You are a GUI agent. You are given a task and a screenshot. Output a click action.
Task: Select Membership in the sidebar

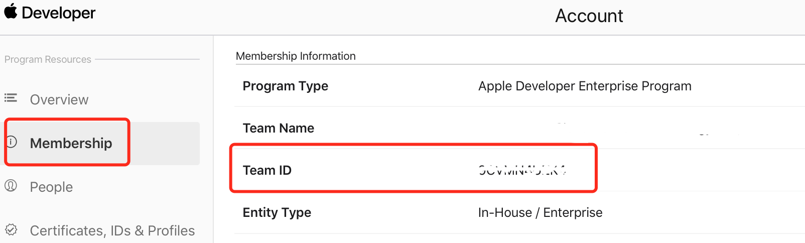click(71, 143)
